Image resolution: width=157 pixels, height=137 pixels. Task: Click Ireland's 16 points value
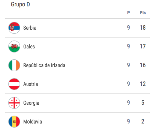tap(143, 65)
